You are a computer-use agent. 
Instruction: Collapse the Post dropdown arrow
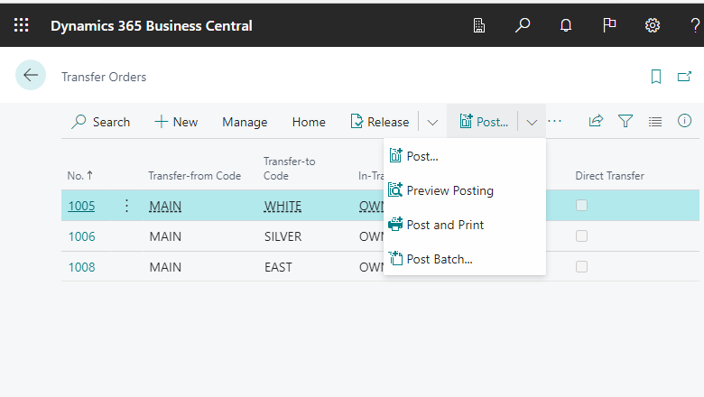click(532, 122)
